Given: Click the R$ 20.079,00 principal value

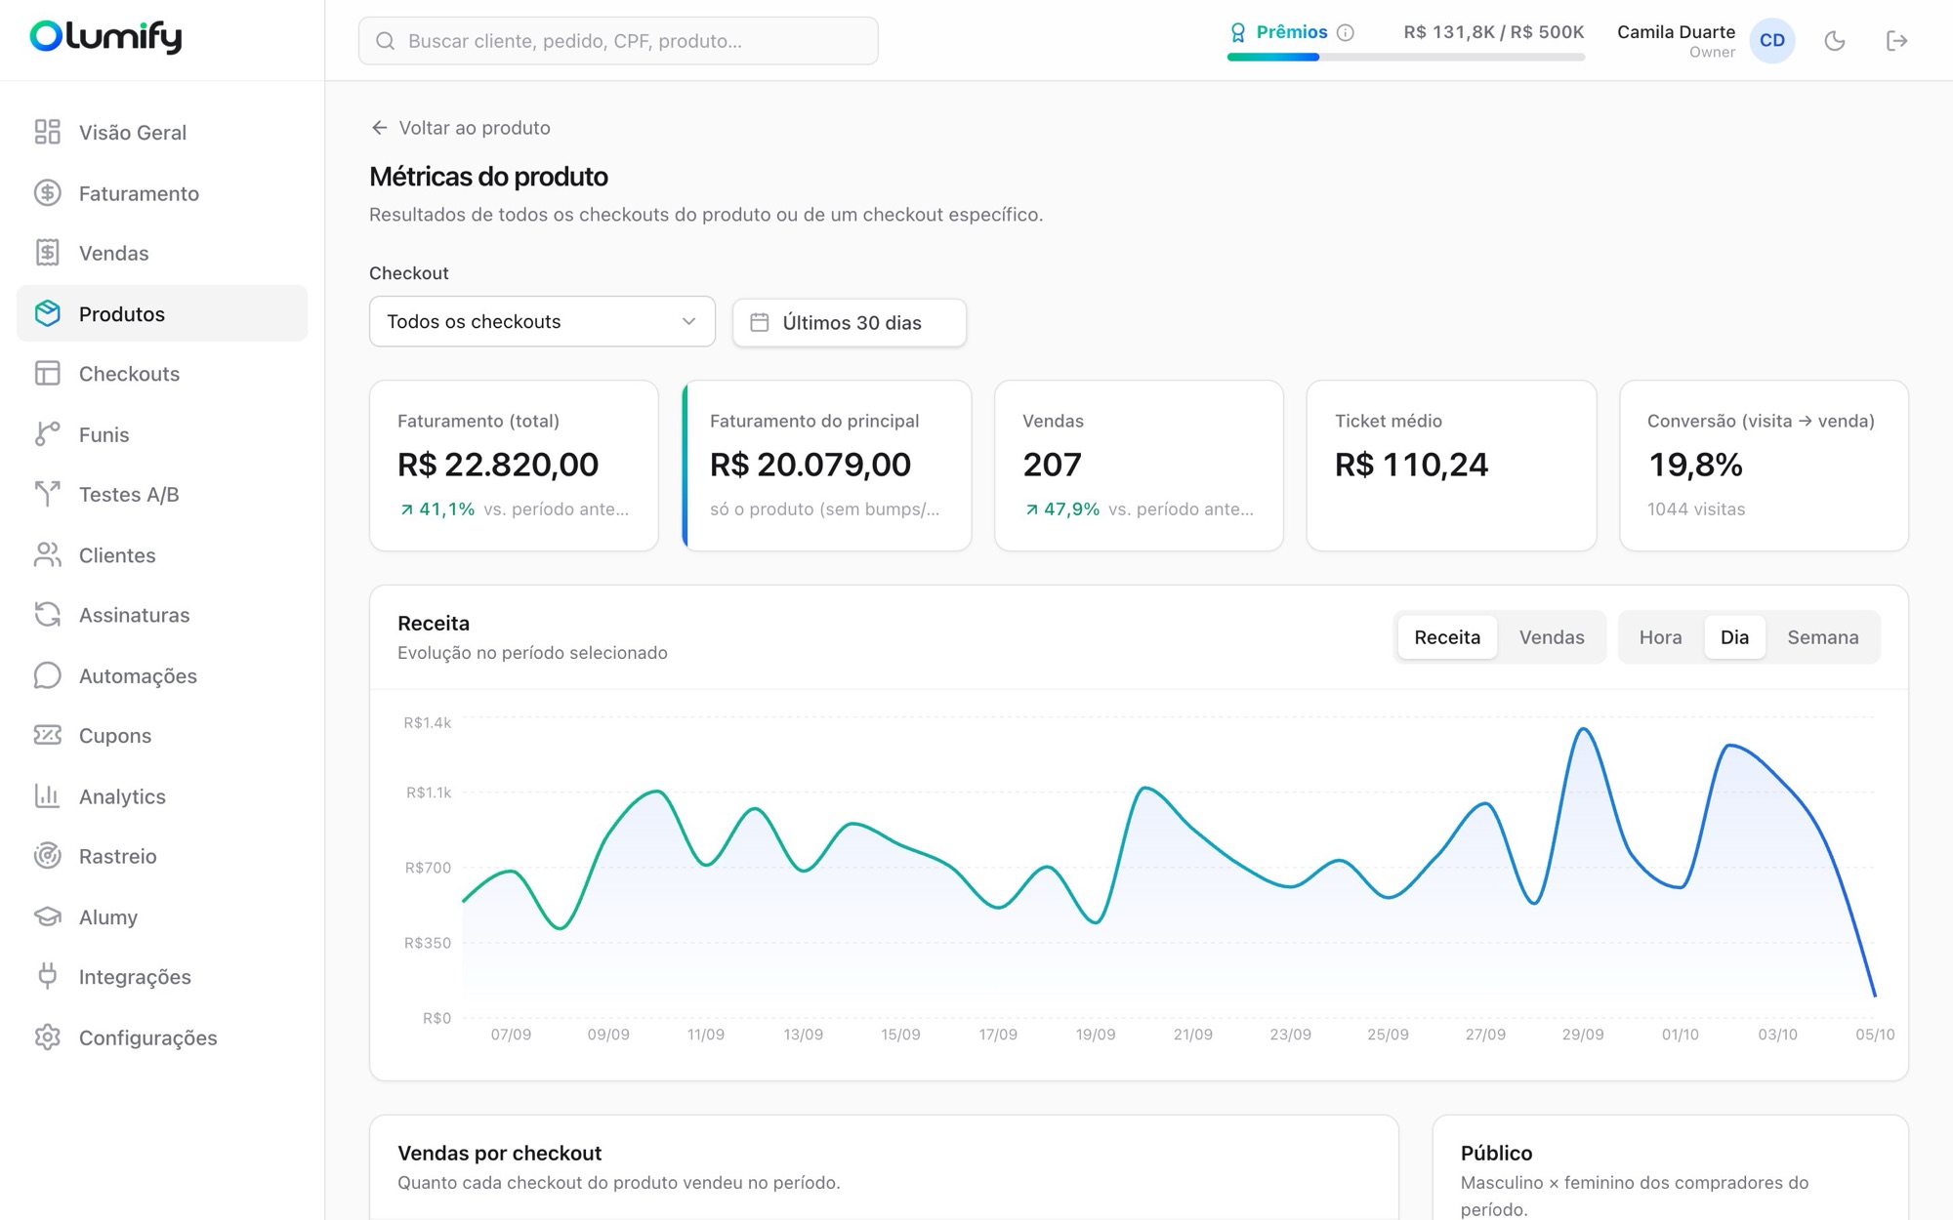Looking at the screenshot, I should tap(810, 465).
